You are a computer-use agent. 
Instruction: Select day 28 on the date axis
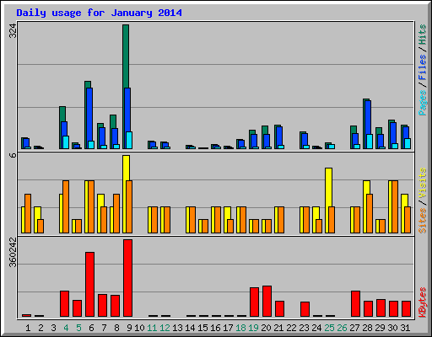point(367,328)
